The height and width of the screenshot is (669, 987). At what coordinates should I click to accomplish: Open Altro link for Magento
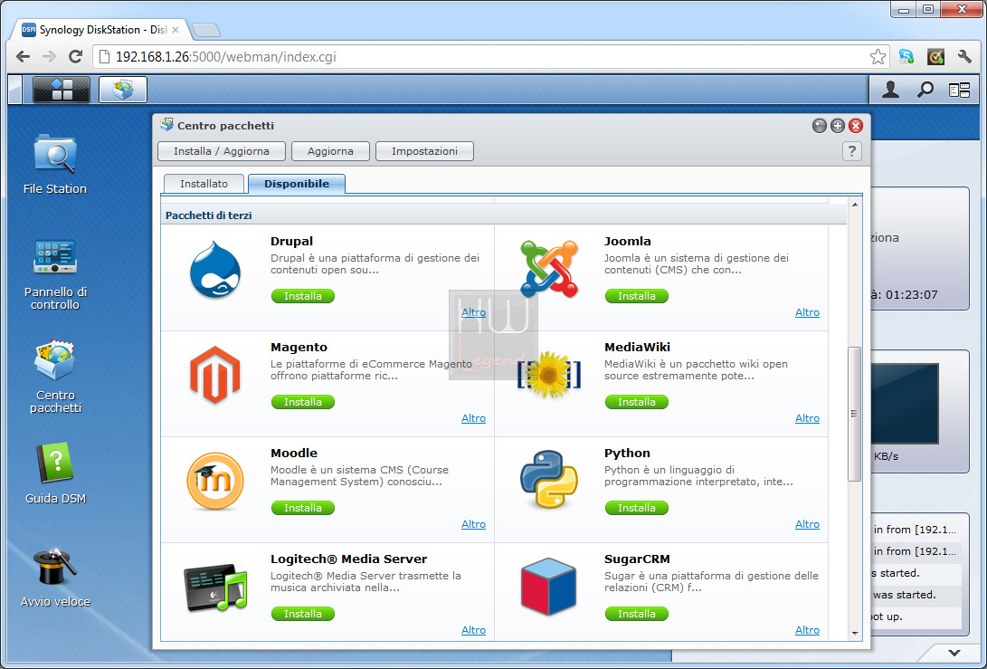pyautogui.click(x=473, y=418)
